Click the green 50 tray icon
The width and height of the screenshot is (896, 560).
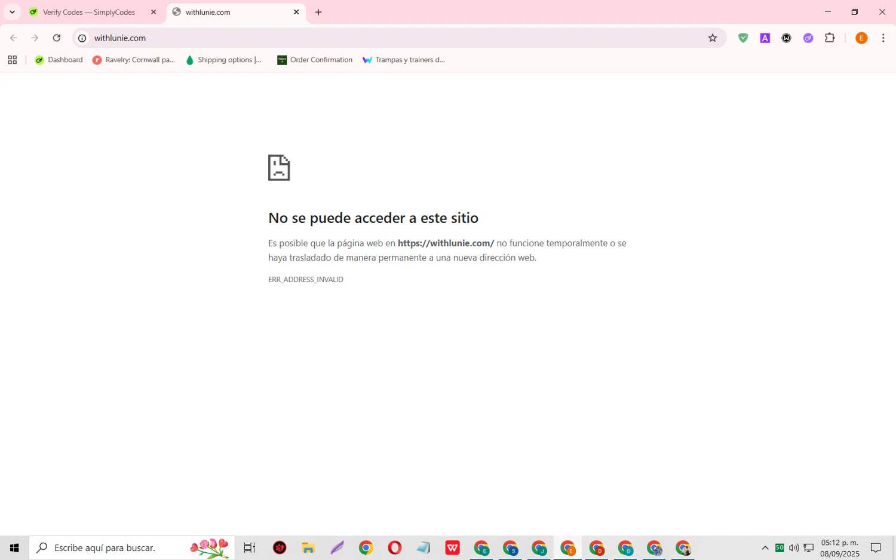780,547
